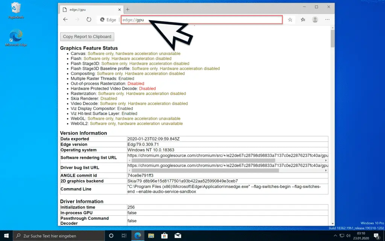The height and width of the screenshot is (241, 385).
Task: Close the edge://gpu tab
Action: pyautogui.click(x=119, y=10)
